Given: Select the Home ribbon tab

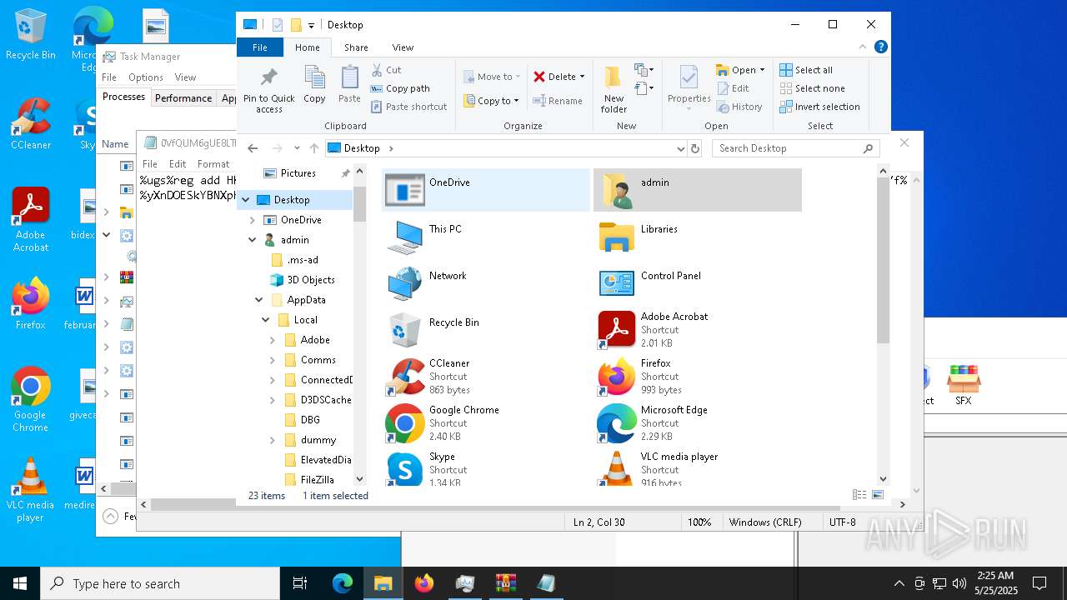Looking at the screenshot, I should coord(308,47).
